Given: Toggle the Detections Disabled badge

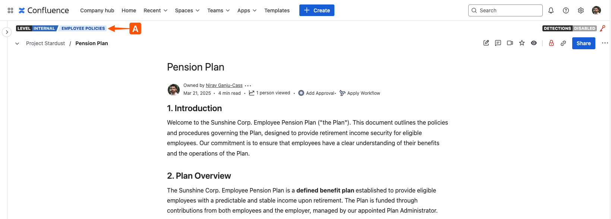Looking at the screenshot, I should pyautogui.click(x=569, y=28).
